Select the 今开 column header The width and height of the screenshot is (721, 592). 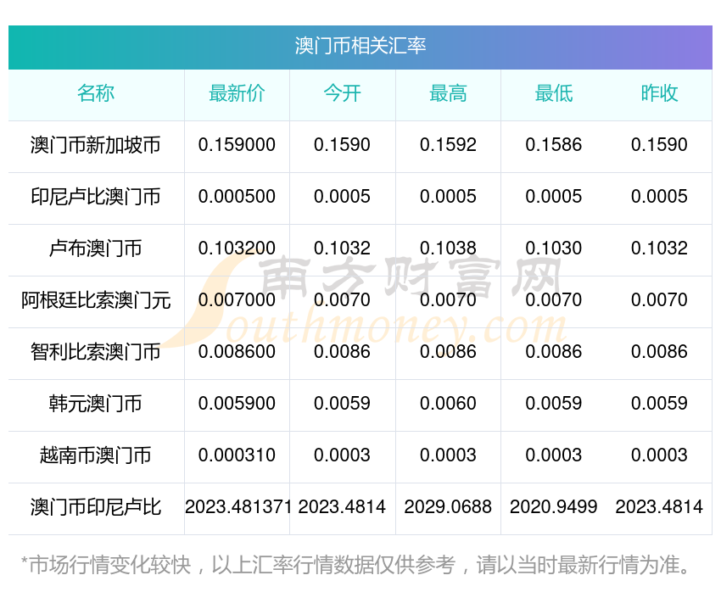(342, 93)
